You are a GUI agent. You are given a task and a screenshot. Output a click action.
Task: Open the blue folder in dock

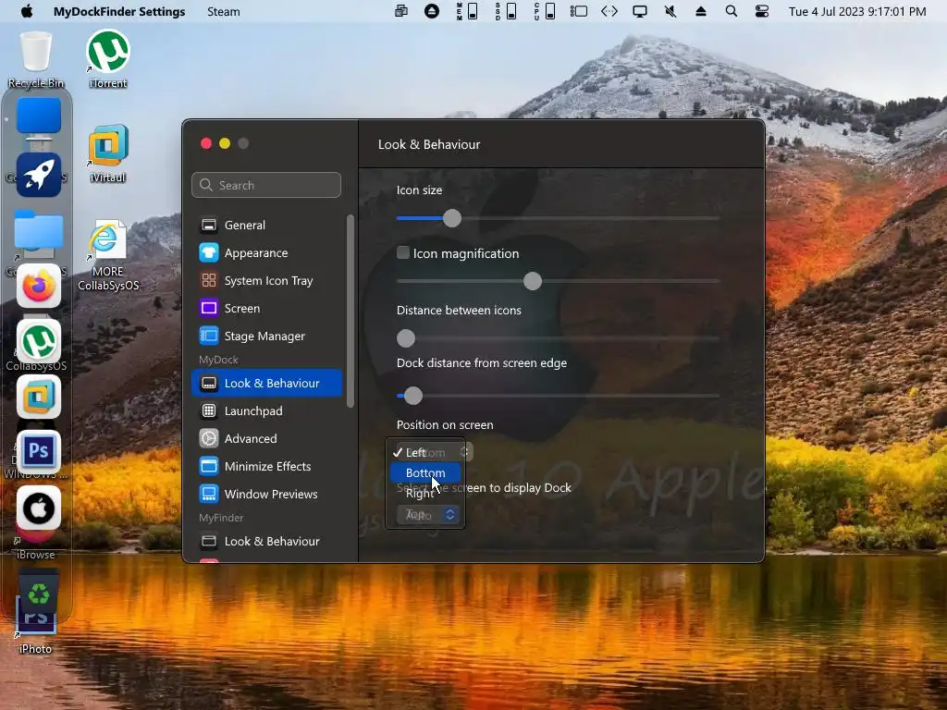39,230
